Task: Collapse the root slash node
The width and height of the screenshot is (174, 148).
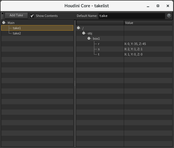Action: 79,28
